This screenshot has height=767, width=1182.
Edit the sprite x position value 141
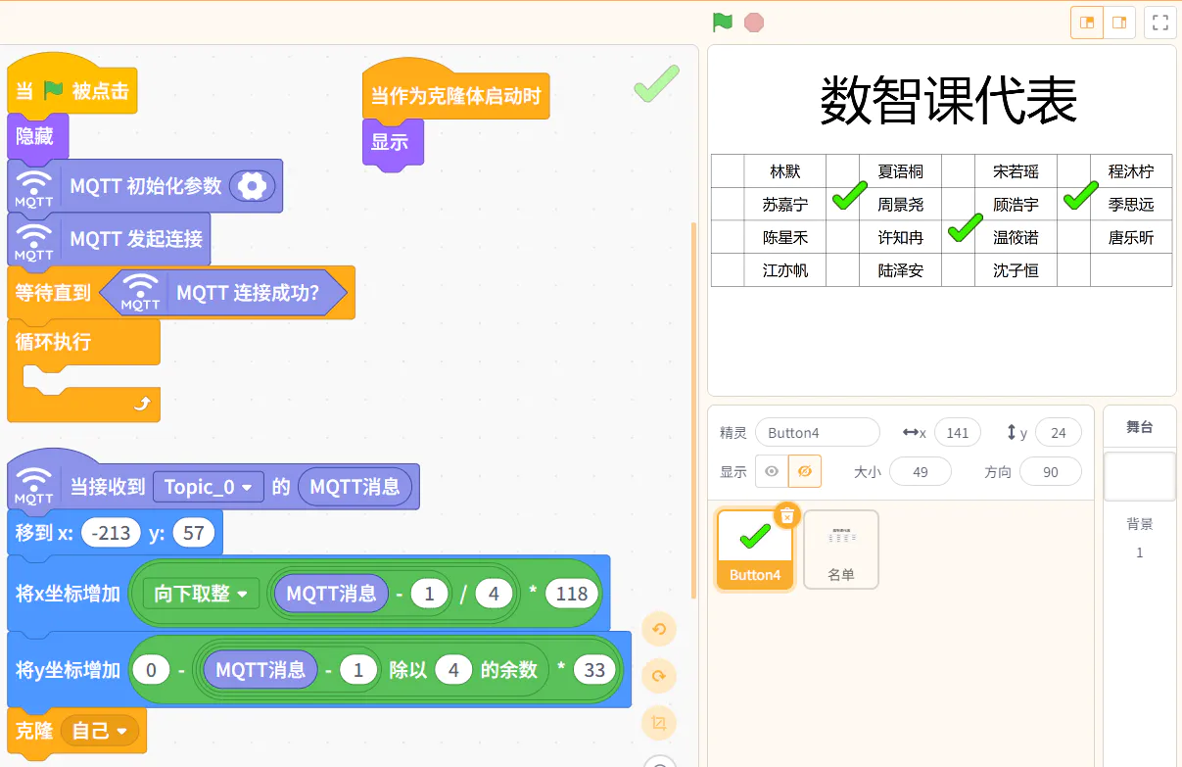pos(958,433)
